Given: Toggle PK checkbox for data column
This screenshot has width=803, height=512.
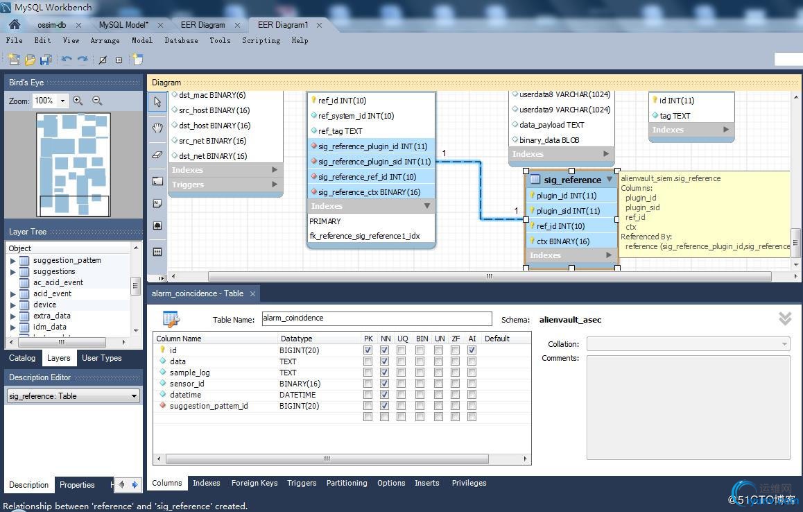Looking at the screenshot, I should (x=368, y=361).
